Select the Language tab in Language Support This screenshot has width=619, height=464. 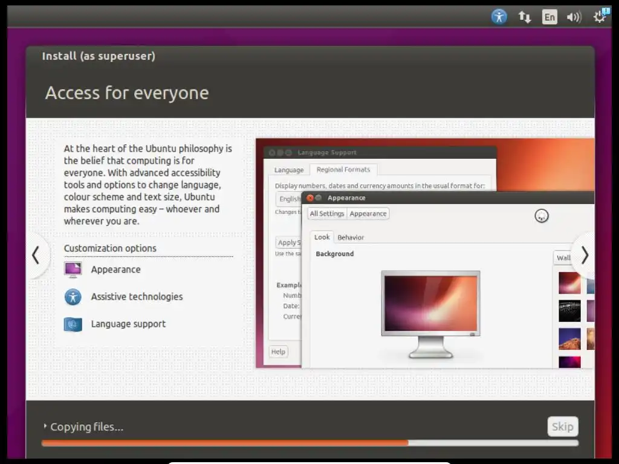[x=289, y=170]
